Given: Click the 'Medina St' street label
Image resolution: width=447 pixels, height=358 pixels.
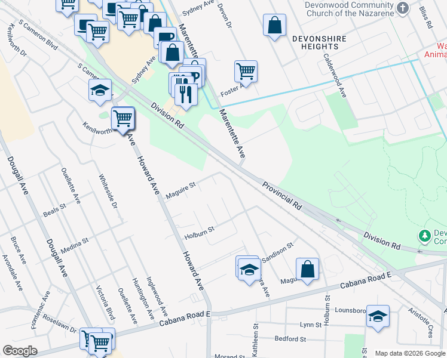Looking at the screenshot, I should (x=75, y=246).
